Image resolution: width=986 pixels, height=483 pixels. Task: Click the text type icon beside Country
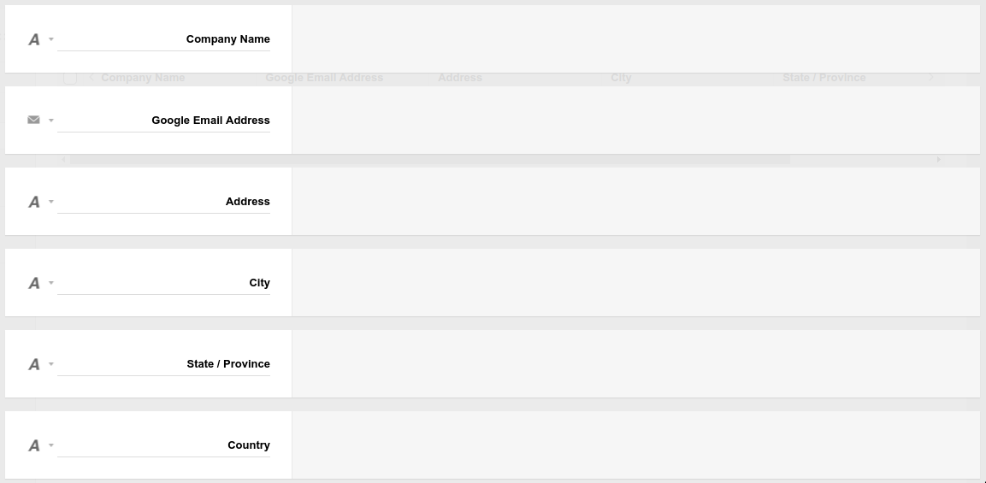pos(34,445)
